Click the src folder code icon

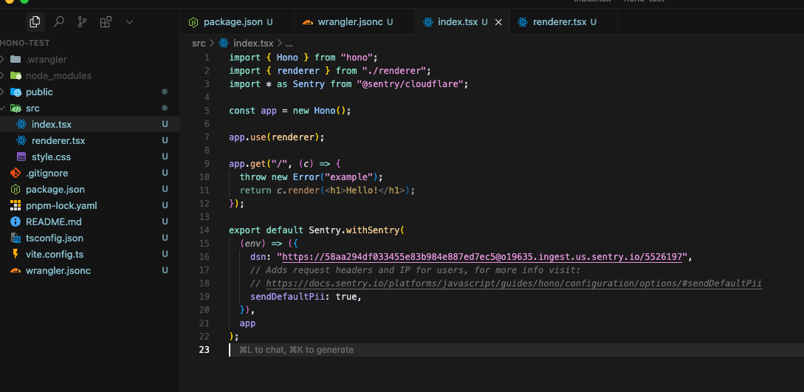point(16,108)
